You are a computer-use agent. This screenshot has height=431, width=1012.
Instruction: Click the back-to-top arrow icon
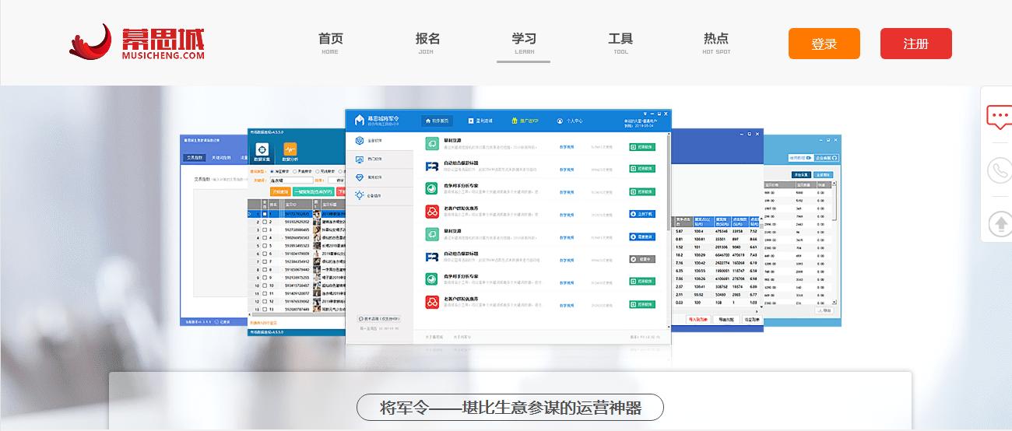pyautogui.click(x=999, y=224)
